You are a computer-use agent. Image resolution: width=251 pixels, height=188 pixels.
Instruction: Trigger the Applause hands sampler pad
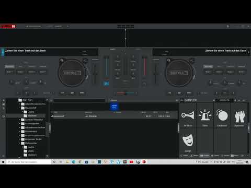coord(239,116)
